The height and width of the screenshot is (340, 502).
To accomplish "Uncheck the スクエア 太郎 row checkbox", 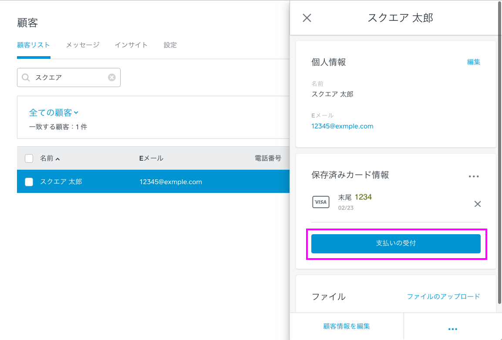I will [x=29, y=182].
